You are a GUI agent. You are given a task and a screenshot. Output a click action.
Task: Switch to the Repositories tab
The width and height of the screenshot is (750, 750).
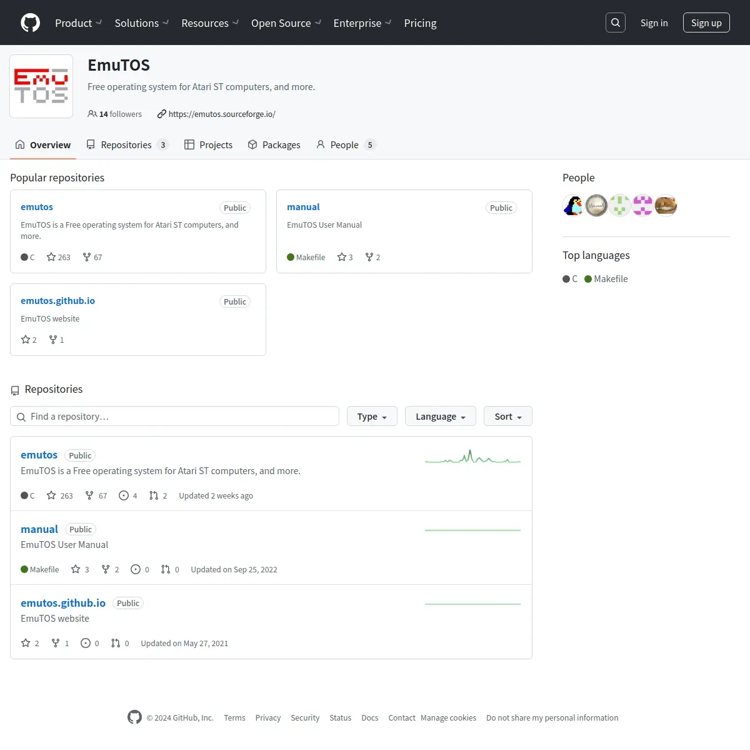coord(127,144)
